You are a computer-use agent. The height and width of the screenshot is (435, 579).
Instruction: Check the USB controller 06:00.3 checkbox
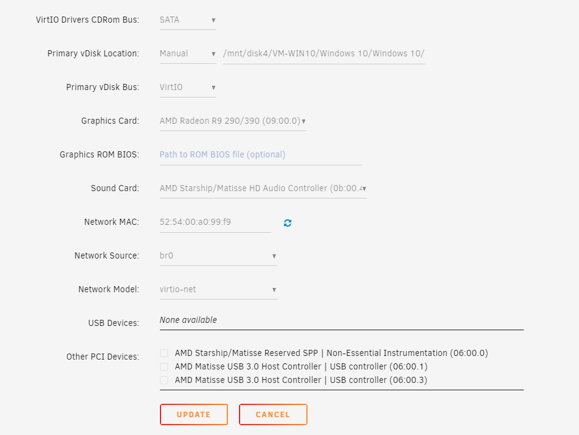point(164,380)
